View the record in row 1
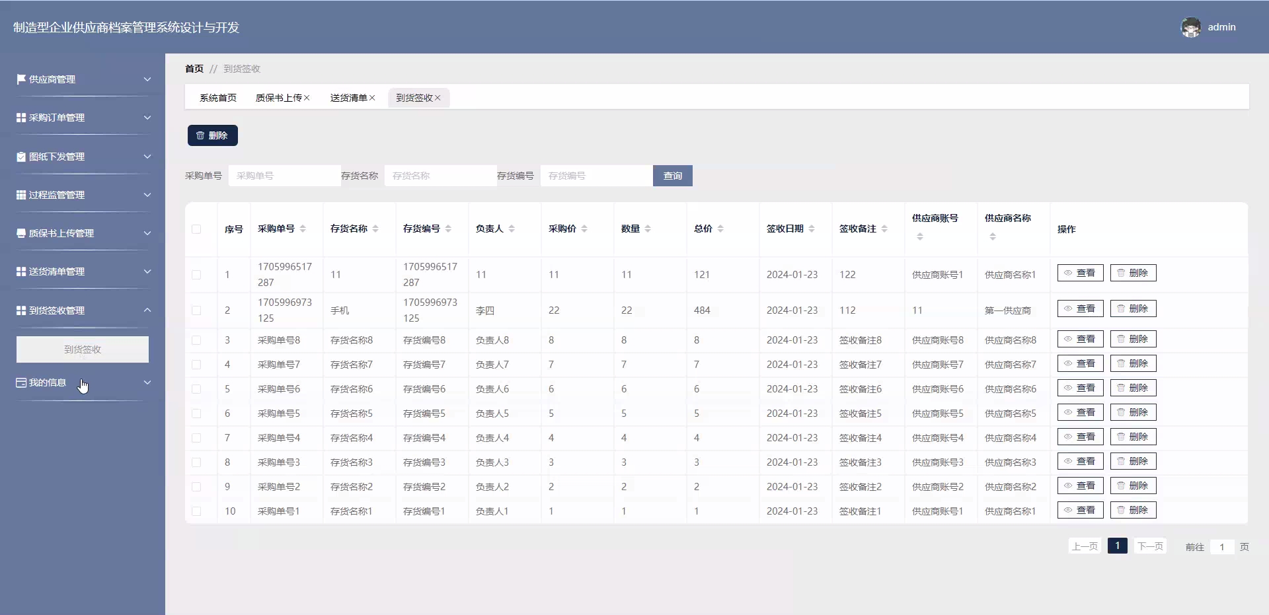Viewport: 1269px width, 615px height. click(1081, 273)
